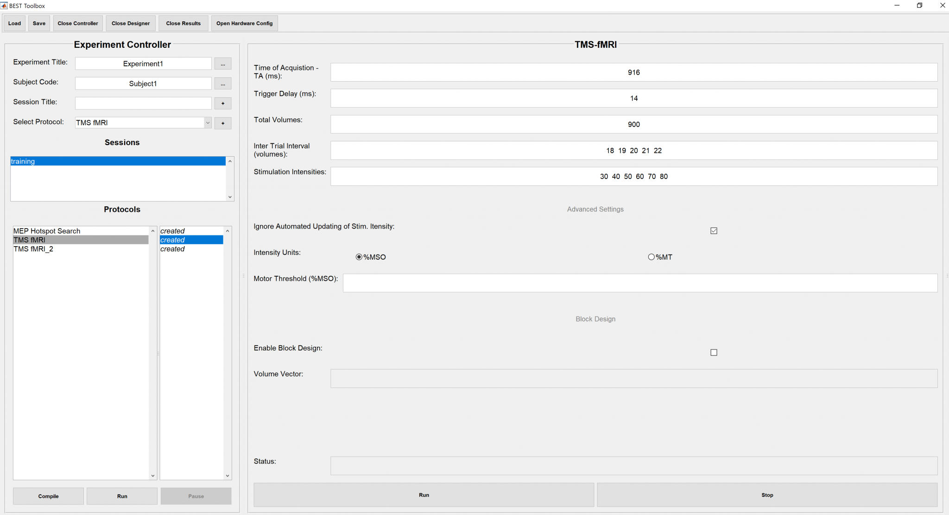Click the Stimulation Intensities field
The image size is (949, 515).
coord(634,177)
